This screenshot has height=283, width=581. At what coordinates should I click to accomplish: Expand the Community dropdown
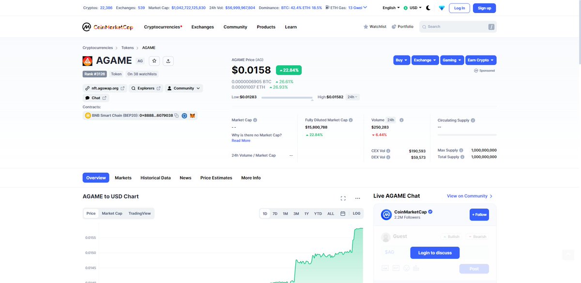pyautogui.click(x=184, y=88)
